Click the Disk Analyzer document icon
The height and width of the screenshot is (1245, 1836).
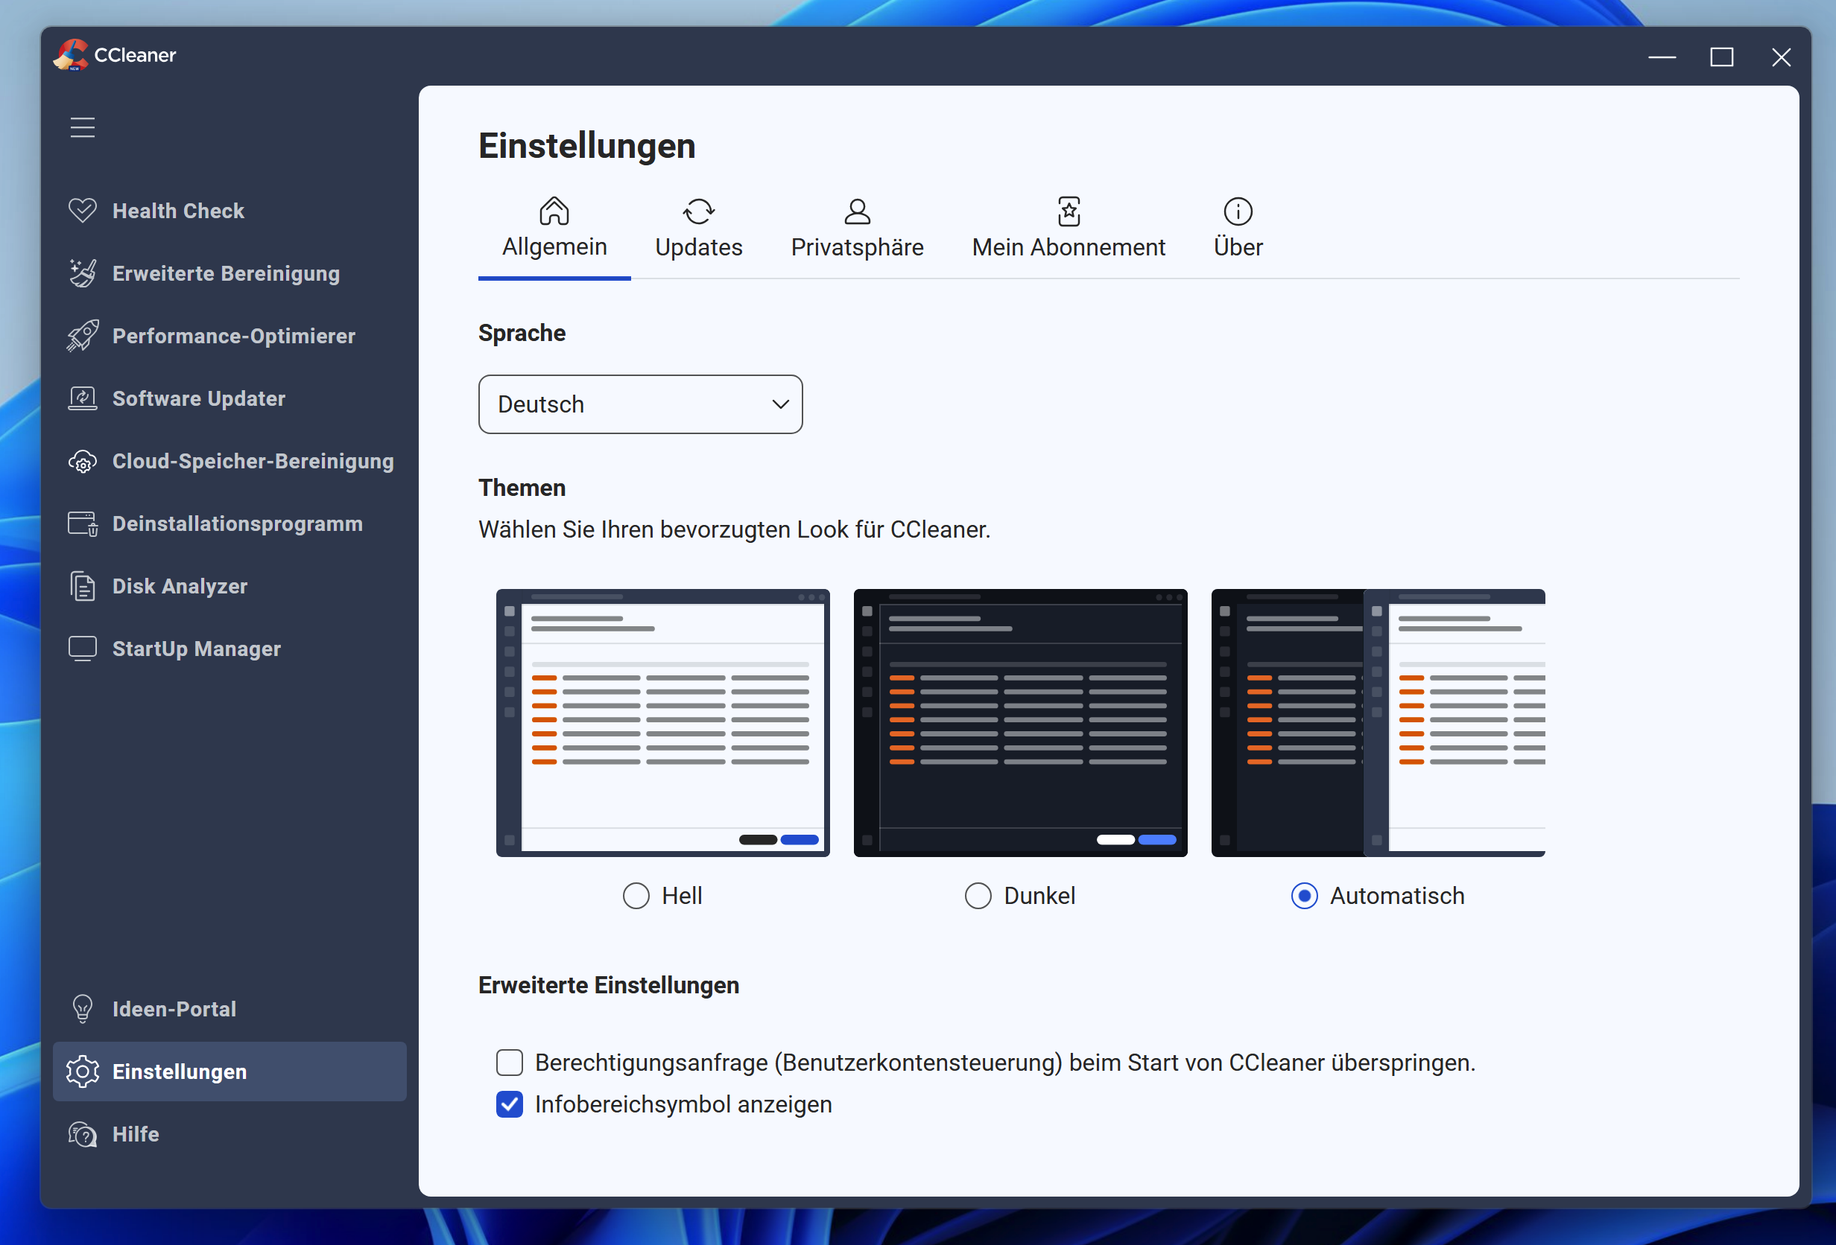pyautogui.click(x=82, y=586)
